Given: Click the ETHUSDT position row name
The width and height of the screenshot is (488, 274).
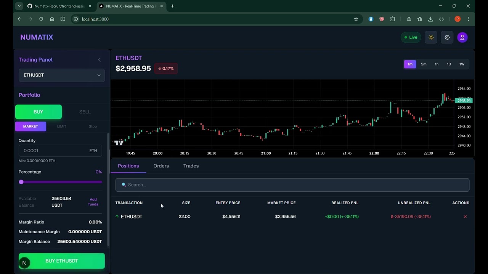Looking at the screenshot, I should coord(132,217).
